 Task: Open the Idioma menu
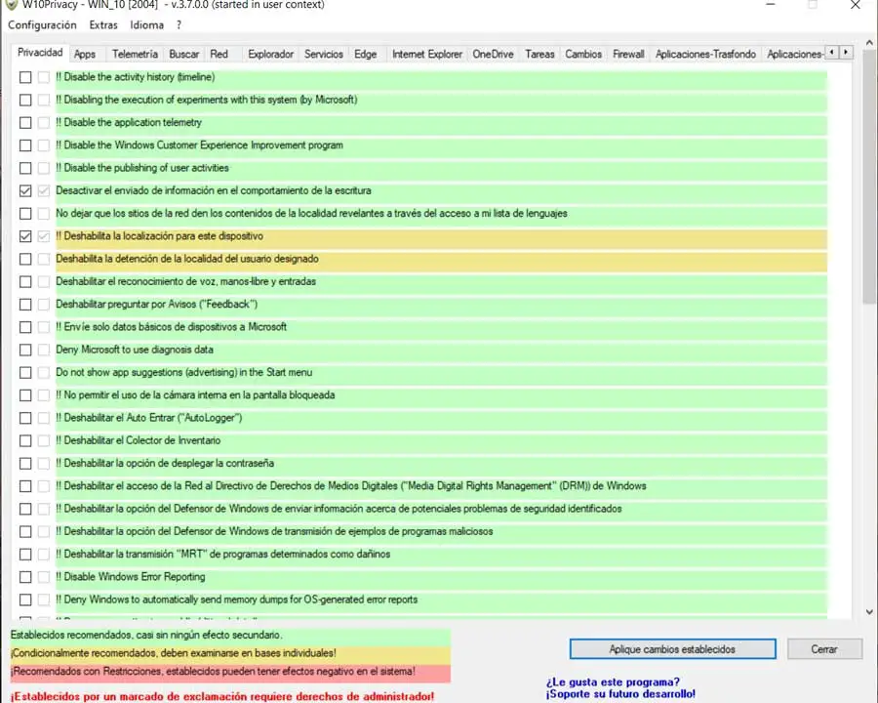coord(146,25)
